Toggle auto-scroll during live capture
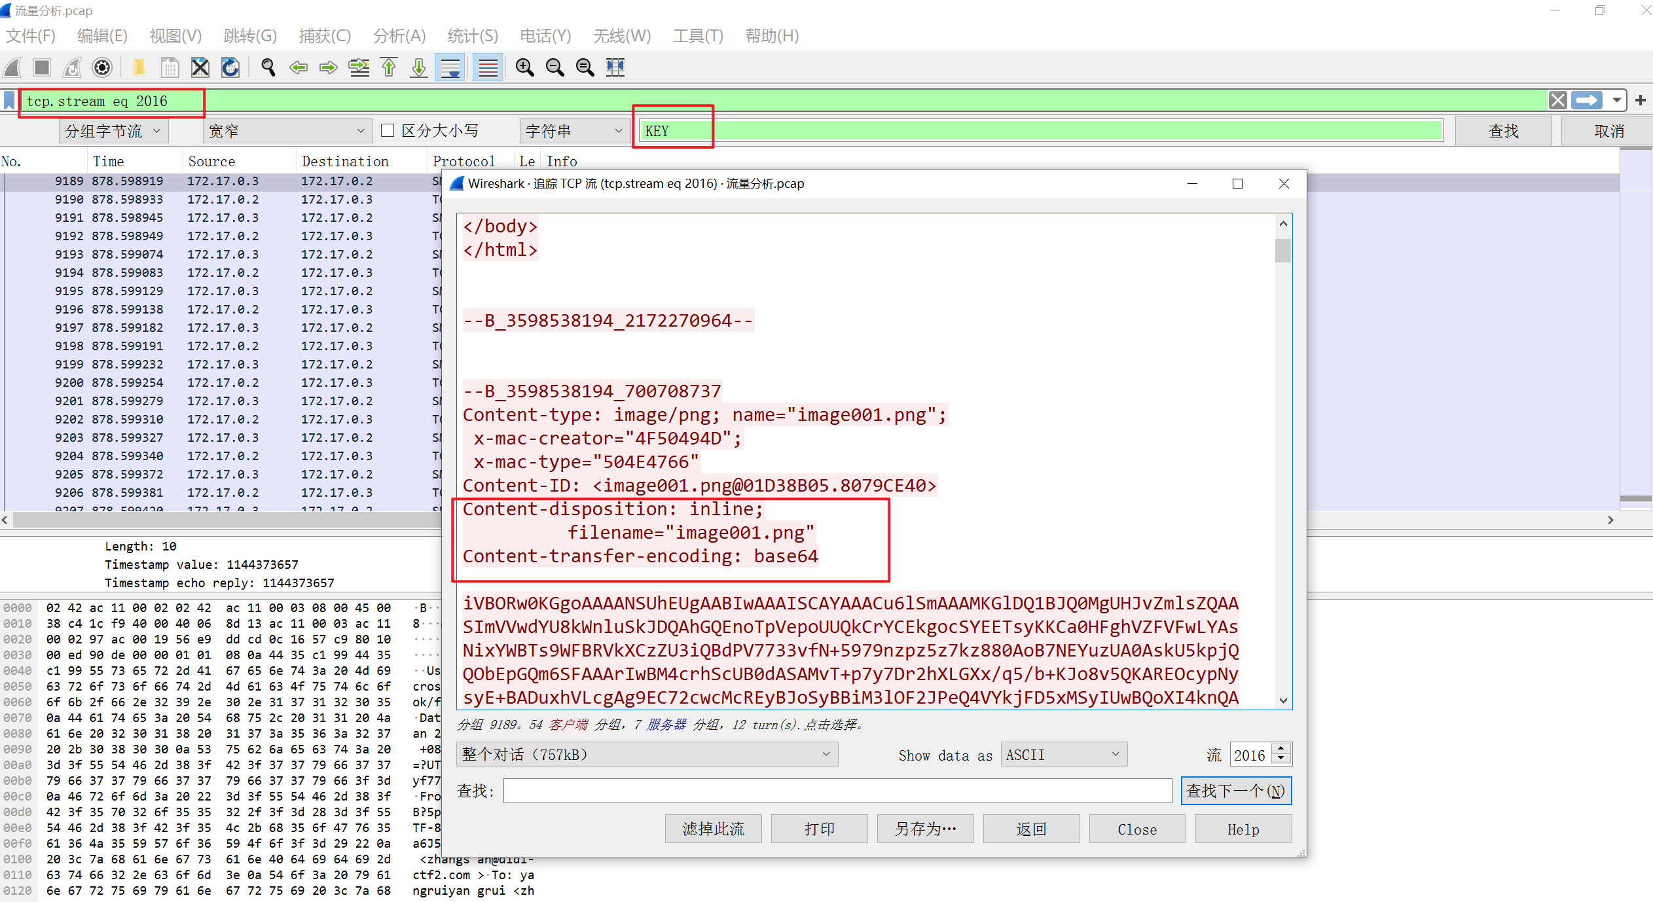The height and width of the screenshot is (902, 1653). [450, 67]
